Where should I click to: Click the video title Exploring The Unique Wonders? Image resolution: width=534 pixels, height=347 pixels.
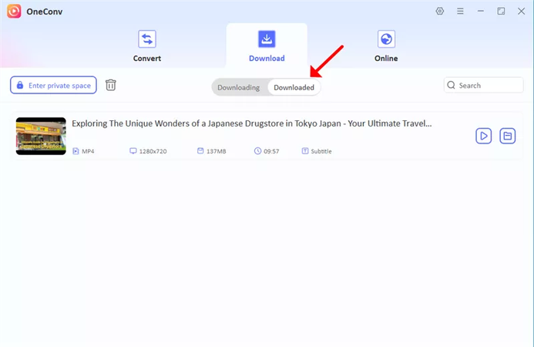pos(251,123)
